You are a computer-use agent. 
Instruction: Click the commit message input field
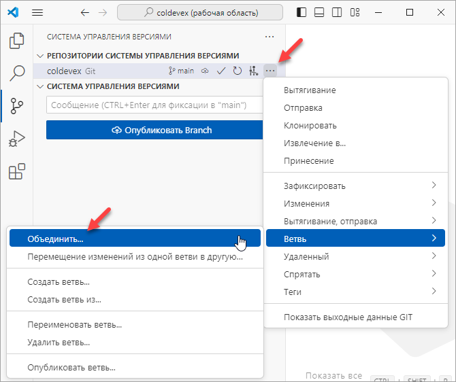pyautogui.click(x=154, y=105)
